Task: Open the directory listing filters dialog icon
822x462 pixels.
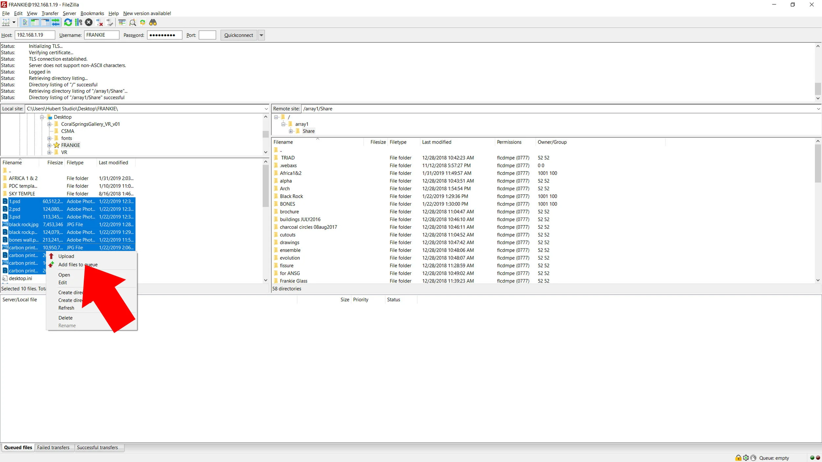Action: pyautogui.click(x=122, y=22)
